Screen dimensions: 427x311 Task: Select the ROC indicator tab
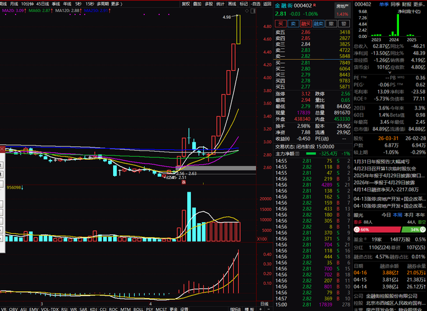pos(113,309)
